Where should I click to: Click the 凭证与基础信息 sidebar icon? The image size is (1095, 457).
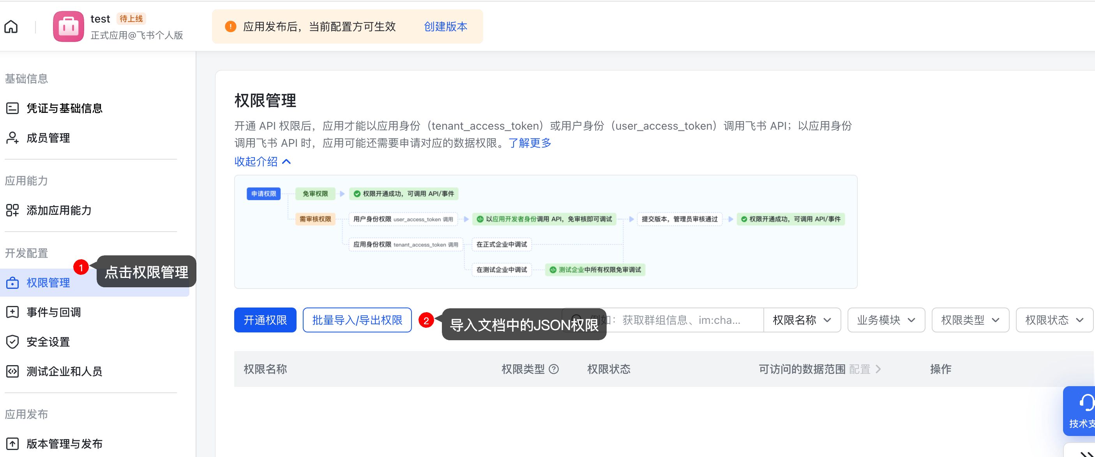(x=12, y=108)
